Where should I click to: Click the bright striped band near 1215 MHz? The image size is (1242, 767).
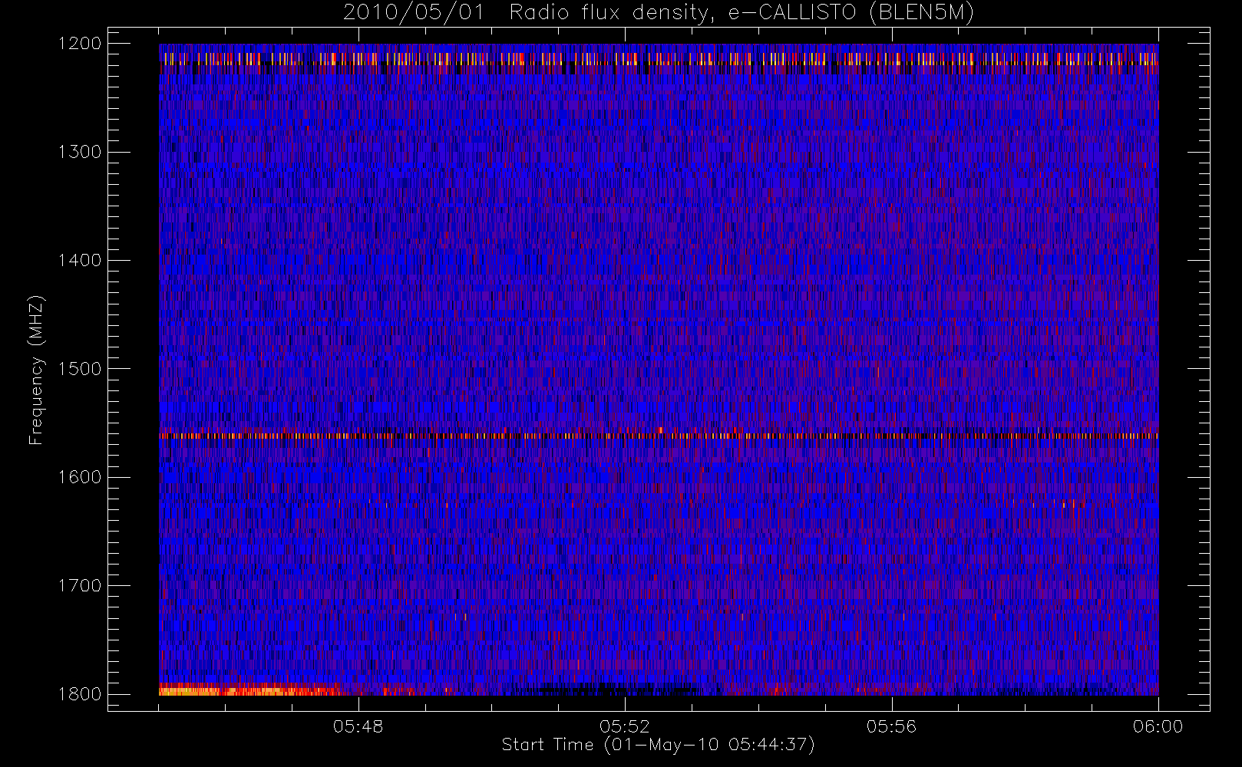coord(659,58)
